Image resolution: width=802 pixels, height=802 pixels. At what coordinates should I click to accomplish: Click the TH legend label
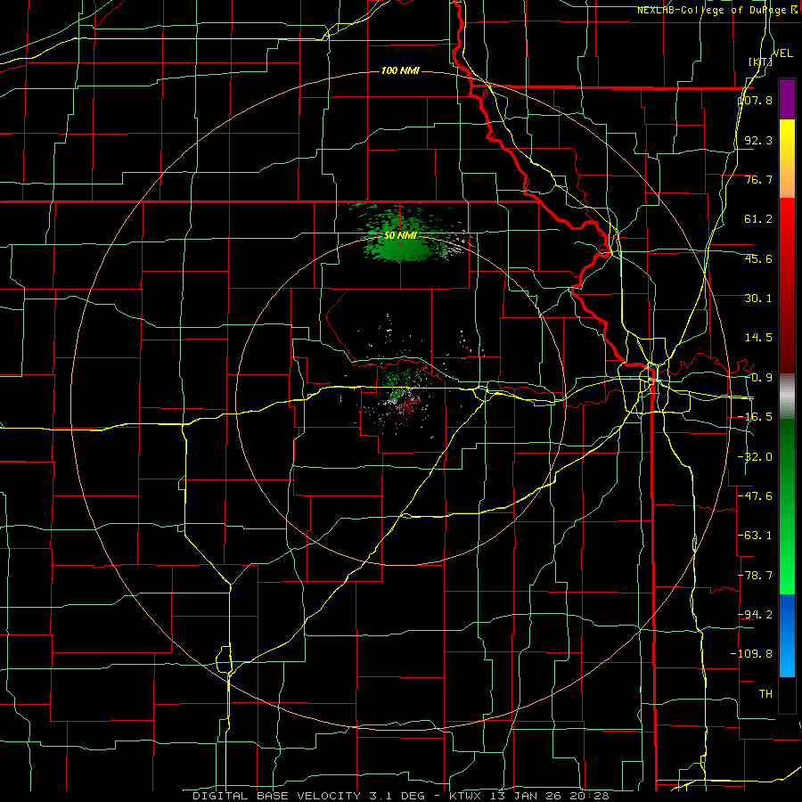(765, 693)
